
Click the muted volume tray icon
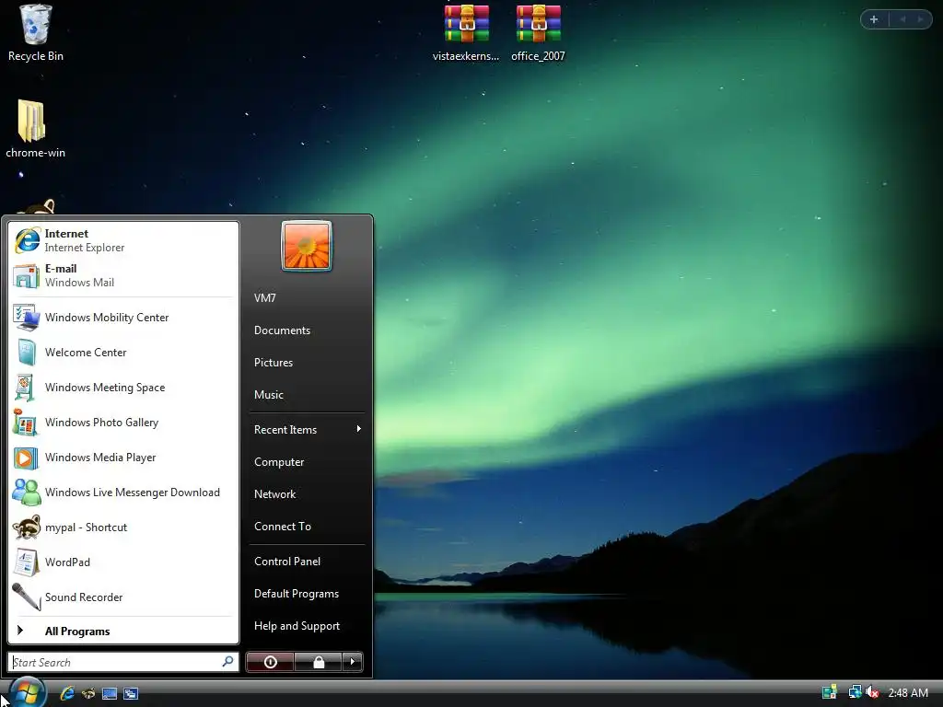point(872,692)
